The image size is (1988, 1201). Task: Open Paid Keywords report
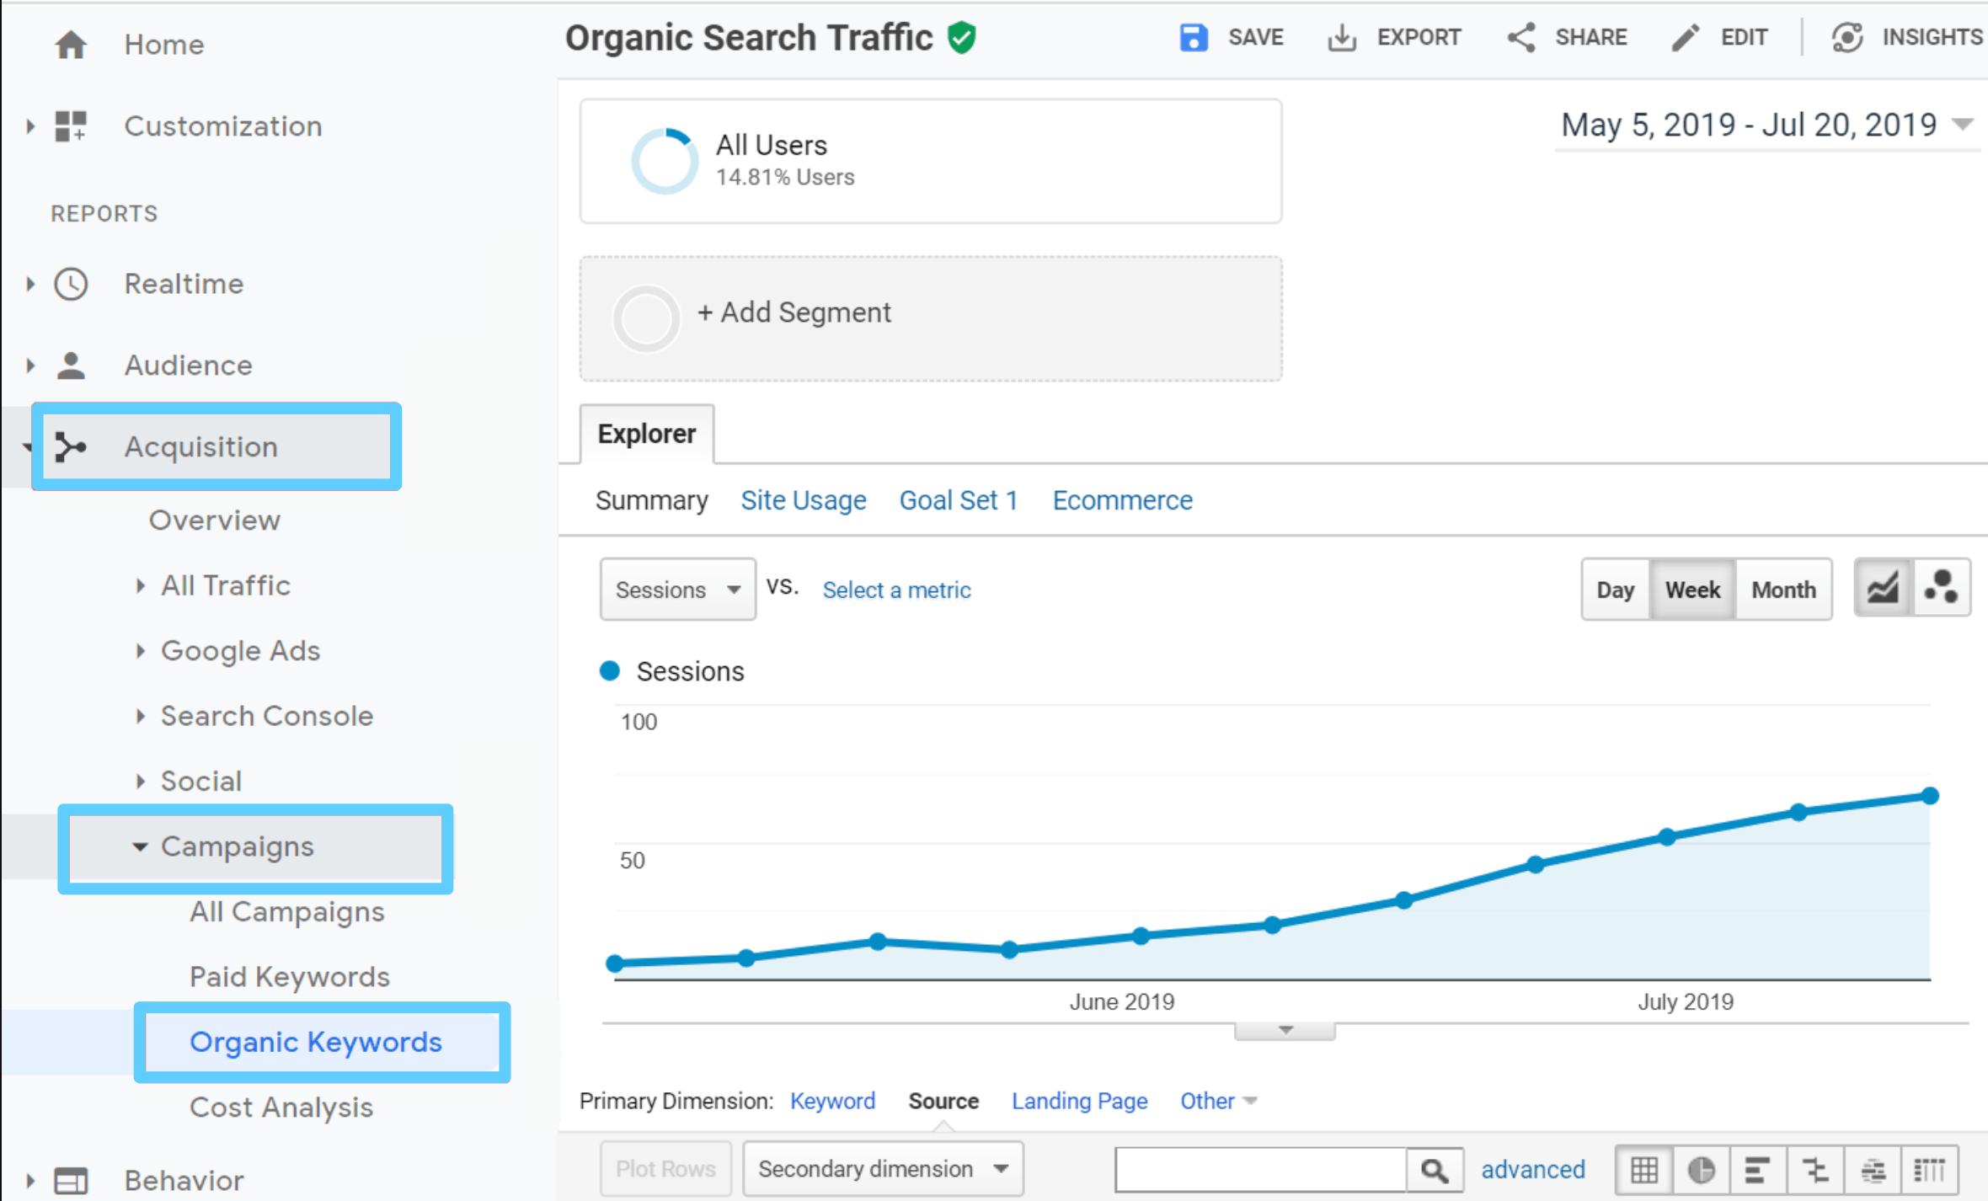point(290,977)
